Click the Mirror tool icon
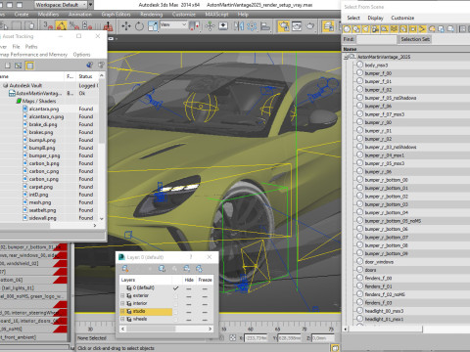Screen dimensions: 470x352 [x=239, y=26]
